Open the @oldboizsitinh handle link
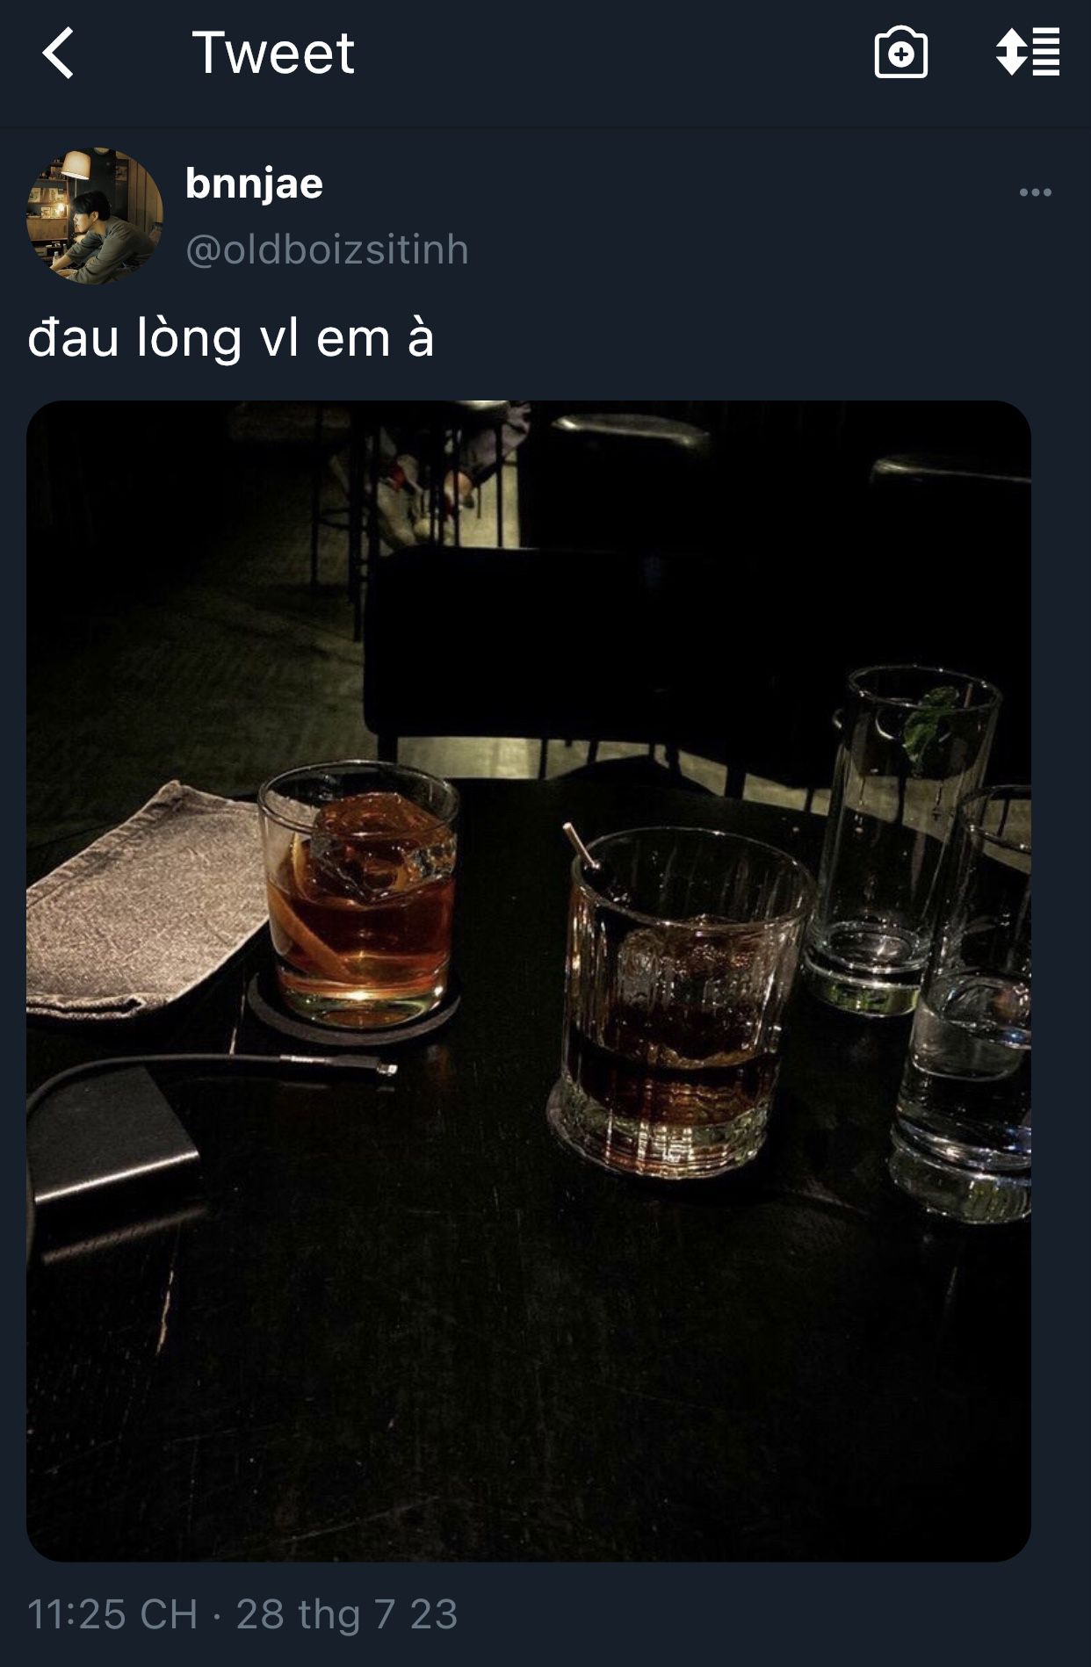Screen dimensions: 1091x1667 pos(327,249)
